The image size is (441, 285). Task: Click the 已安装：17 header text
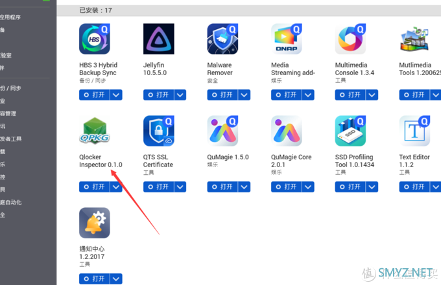point(95,10)
